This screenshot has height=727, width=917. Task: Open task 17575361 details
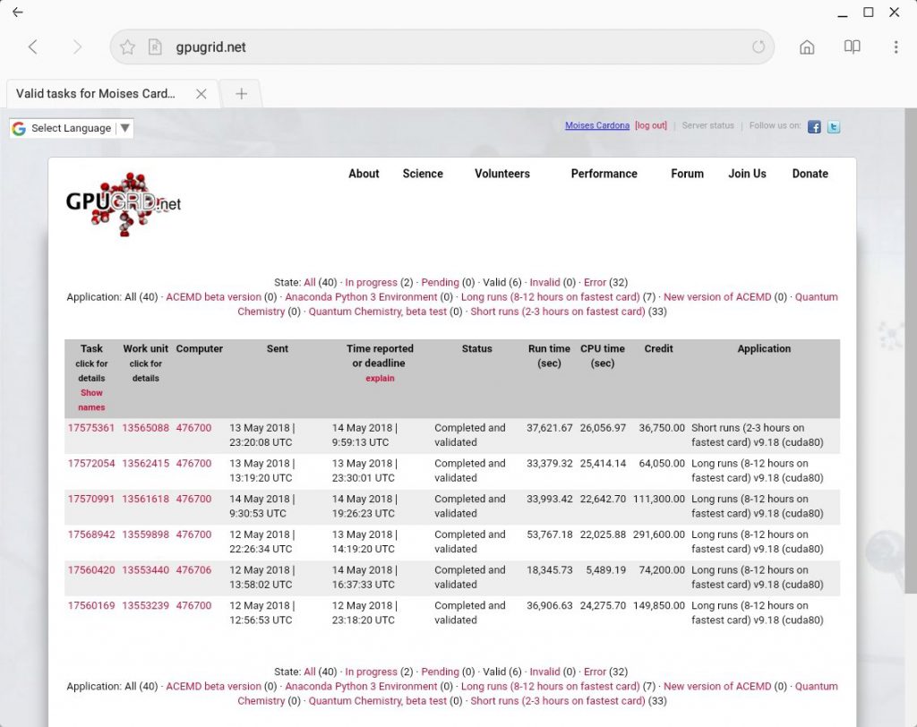[91, 428]
